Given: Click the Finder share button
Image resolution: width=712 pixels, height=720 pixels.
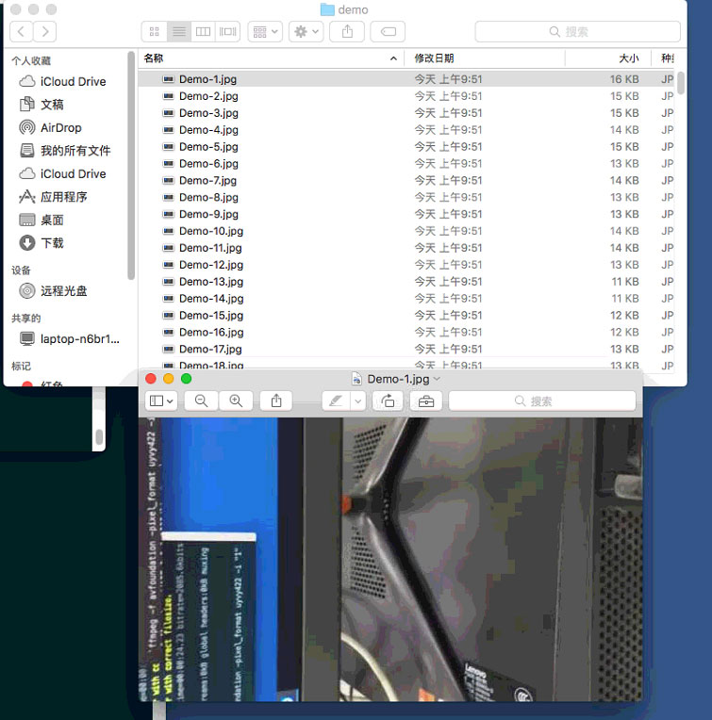Looking at the screenshot, I should (347, 32).
